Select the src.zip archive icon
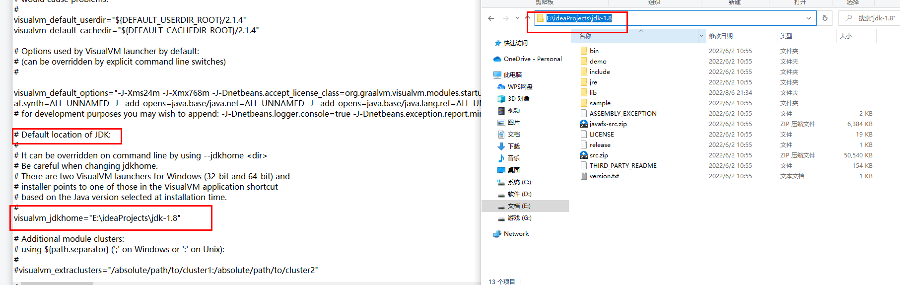This screenshot has width=900, height=285. (x=584, y=155)
